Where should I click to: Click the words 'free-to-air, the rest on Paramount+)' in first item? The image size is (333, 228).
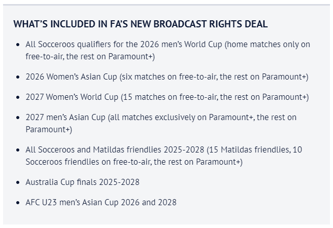pos(90,57)
